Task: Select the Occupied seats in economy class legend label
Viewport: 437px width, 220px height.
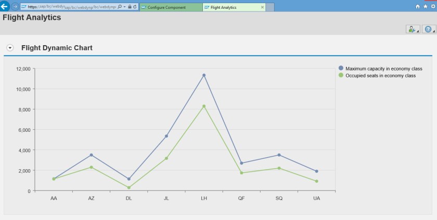Action: (x=380, y=76)
